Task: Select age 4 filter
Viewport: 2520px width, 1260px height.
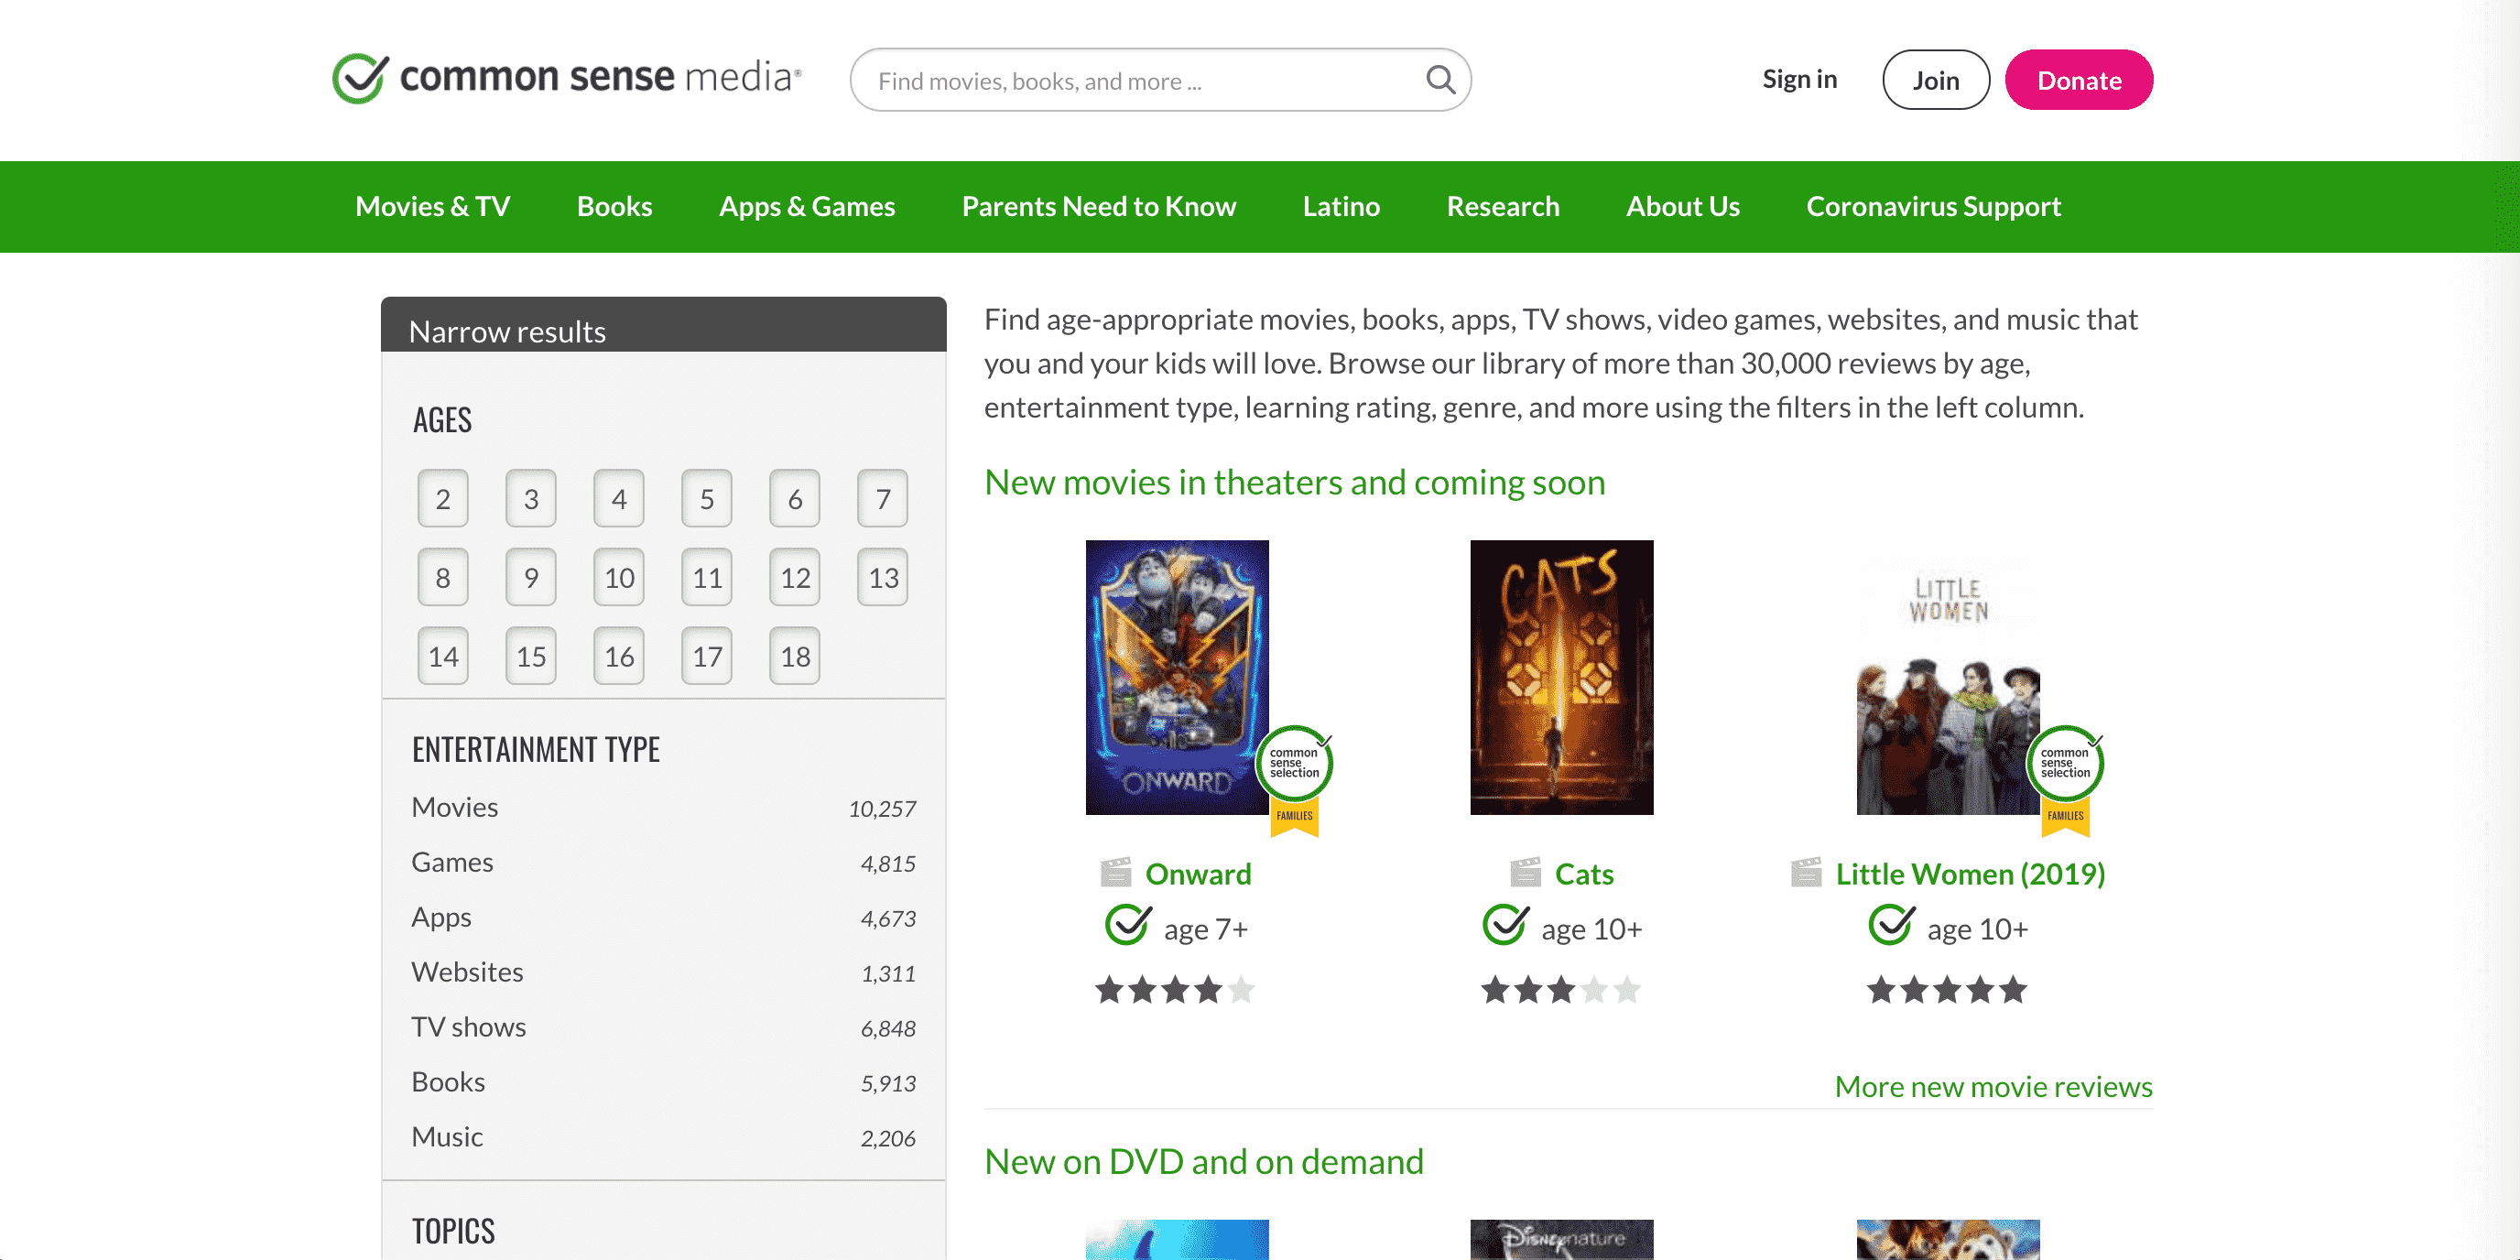Action: pyautogui.click(x=619, y=499)
